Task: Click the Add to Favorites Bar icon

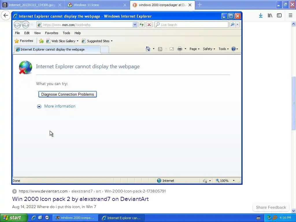Action: 41,41
